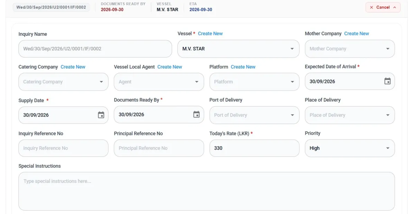This screenshot has height=214, width=415.
Task: Expand the Vessel dropdown showing M.V. STAR
Action: click(238, 49)
